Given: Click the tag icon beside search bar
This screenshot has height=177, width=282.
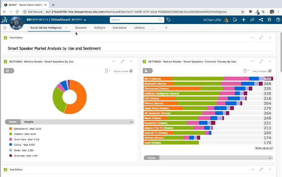Looking at the screenshot, I should [168, 20].
